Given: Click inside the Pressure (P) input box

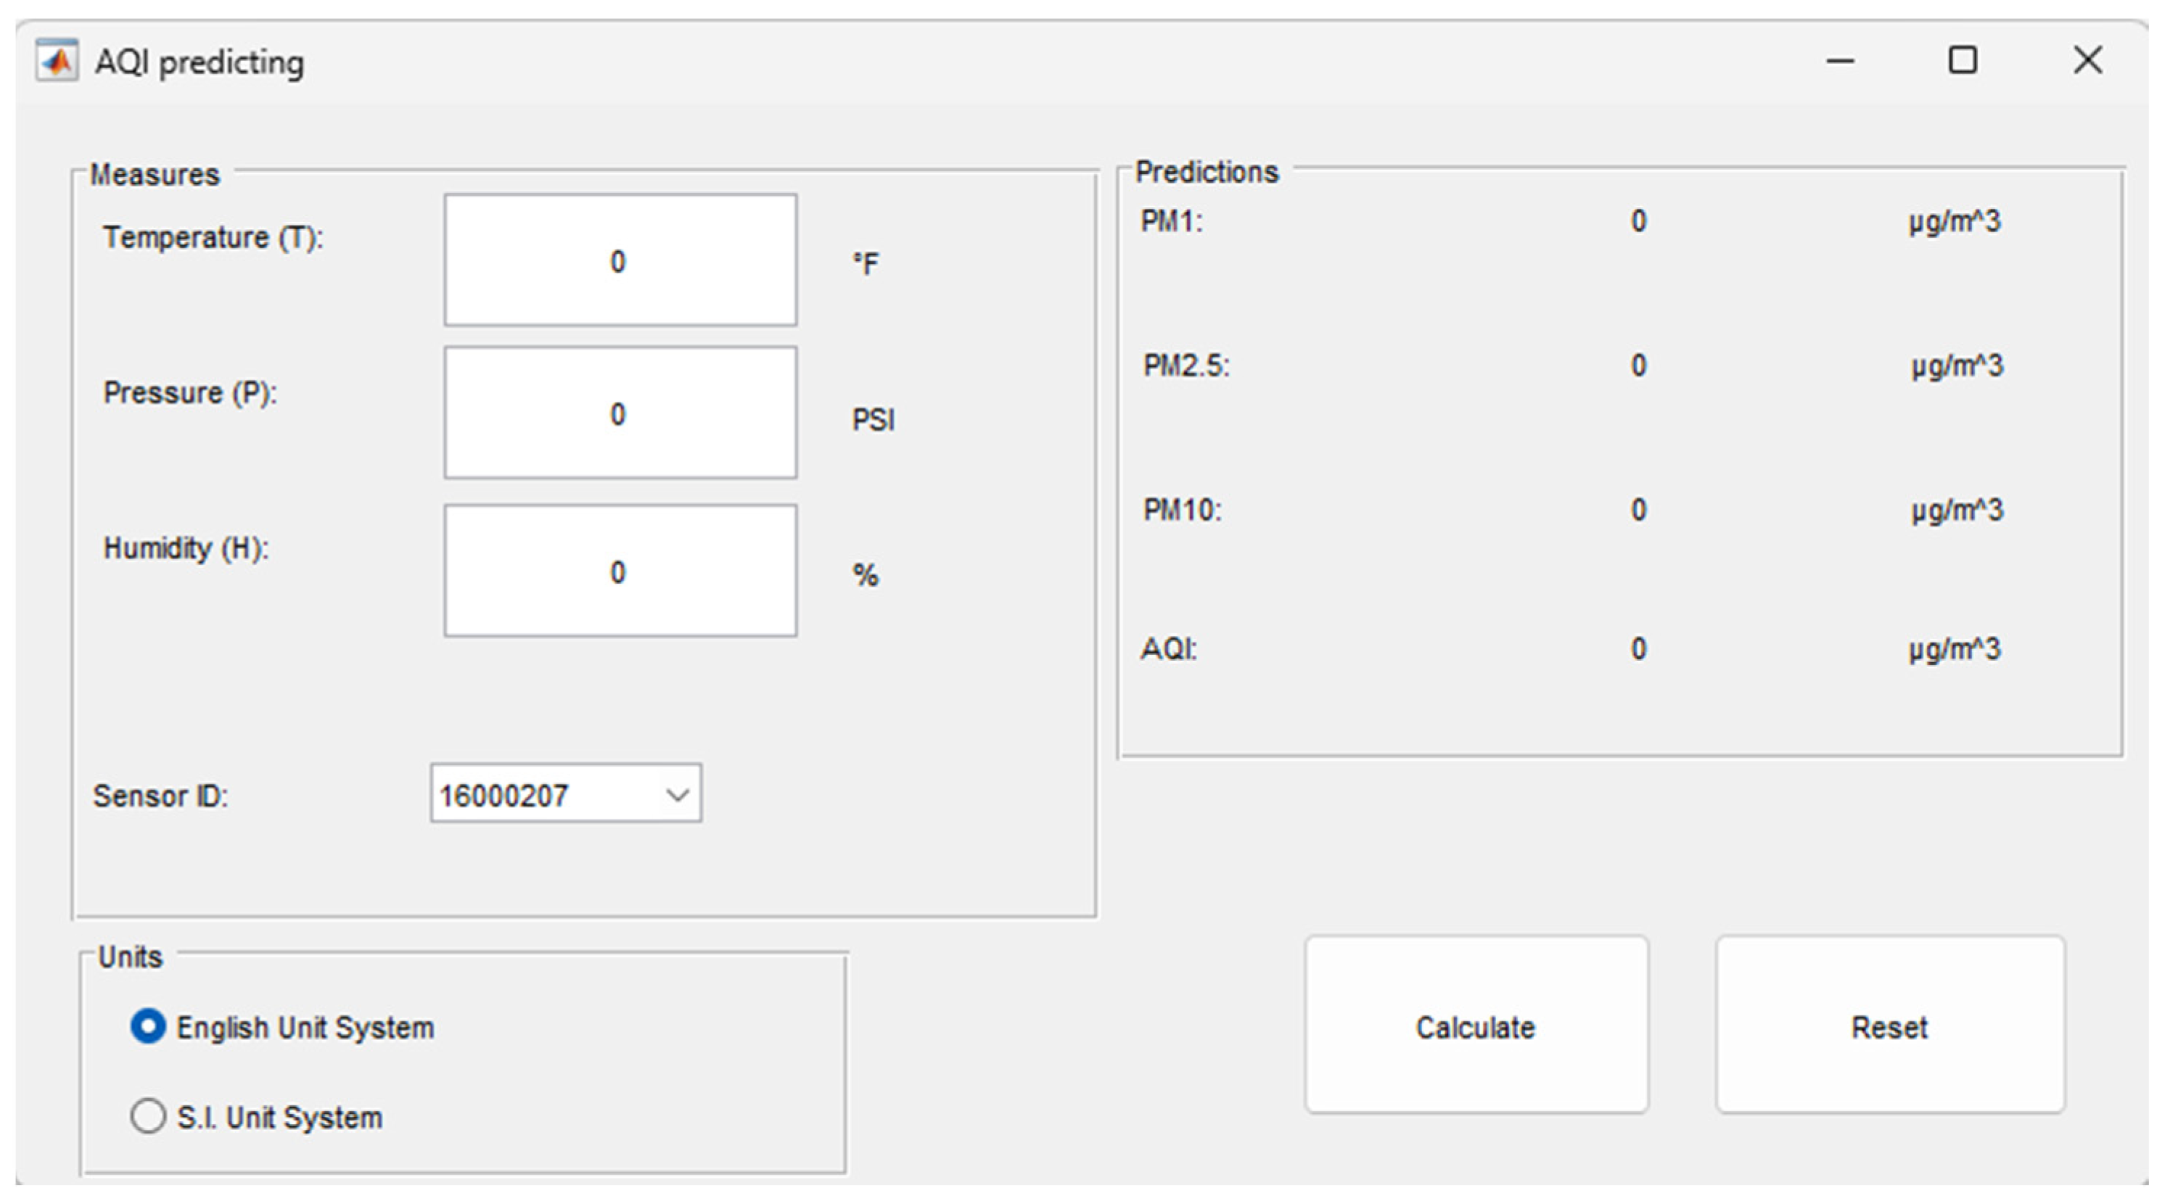Looking at the screenshot, I should (x=620, y=413).
